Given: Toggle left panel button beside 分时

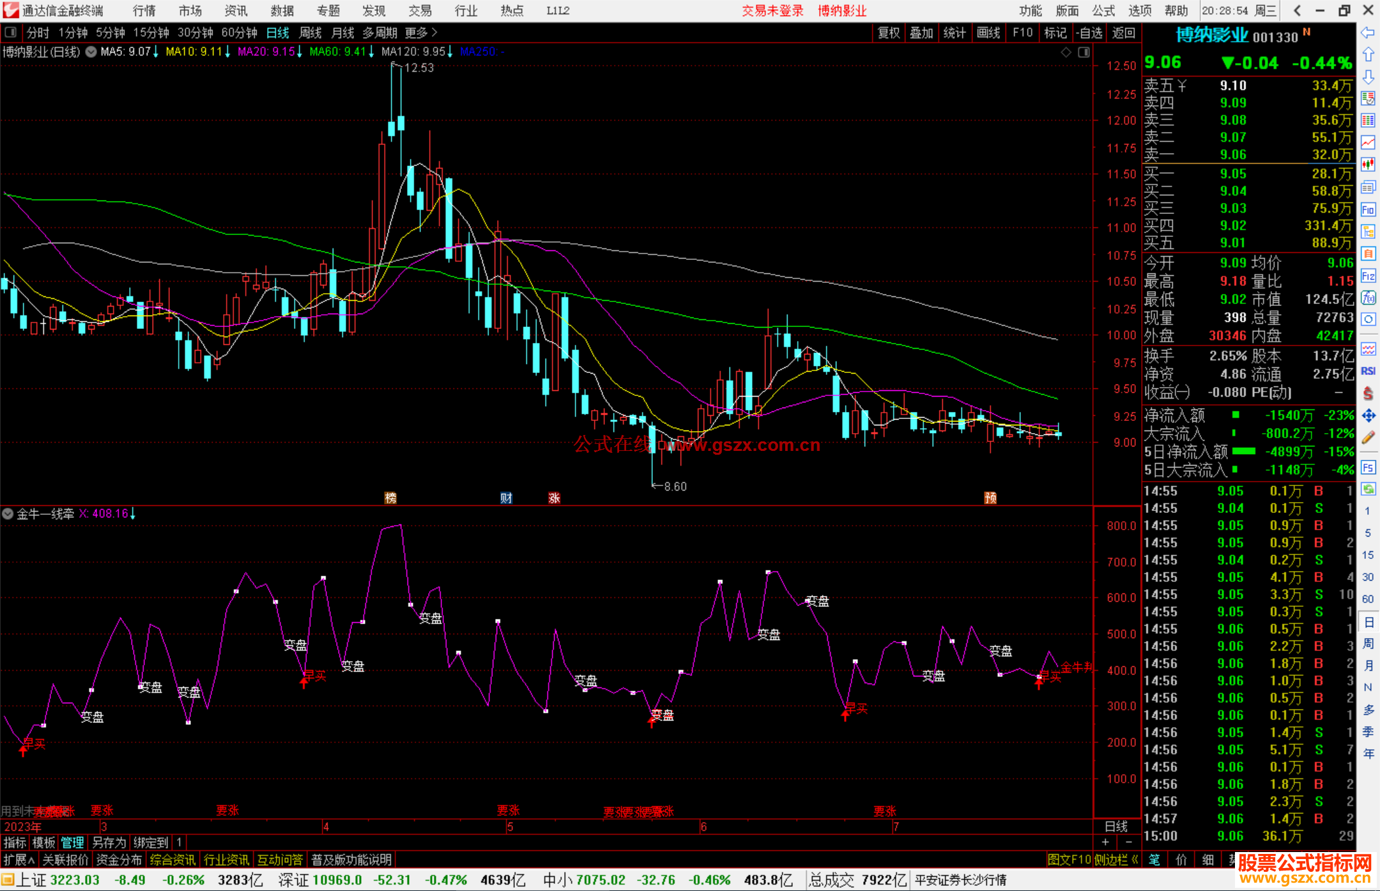Looking at the screenshot, I should point(11,33).
